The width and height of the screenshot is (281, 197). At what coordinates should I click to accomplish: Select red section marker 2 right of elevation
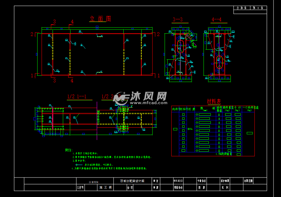point(158,34)
